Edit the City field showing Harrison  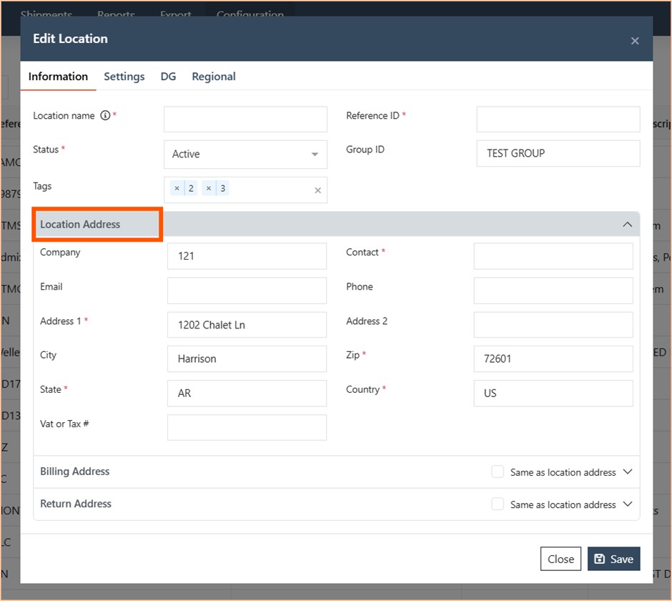[x=247, y=359]
